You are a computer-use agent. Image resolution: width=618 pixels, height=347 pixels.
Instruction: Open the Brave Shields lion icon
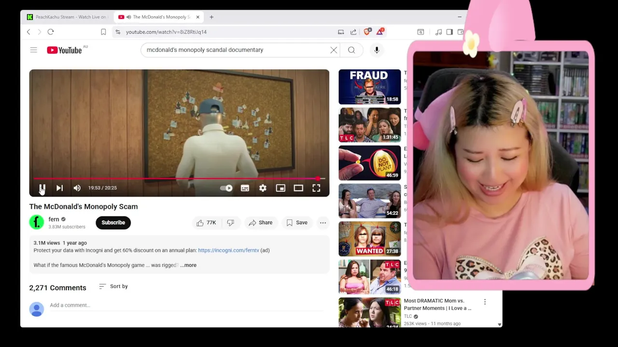click(x=367, y=32)
